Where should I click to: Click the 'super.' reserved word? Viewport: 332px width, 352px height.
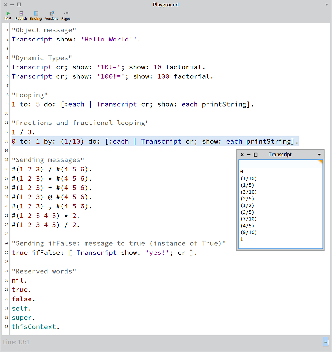[x=23, y=318]
